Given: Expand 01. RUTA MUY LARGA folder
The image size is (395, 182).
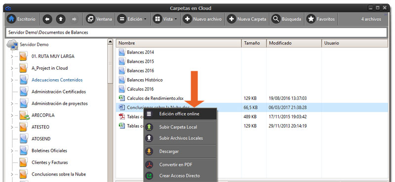Looking at the screenshot, I should coord(12,56).
